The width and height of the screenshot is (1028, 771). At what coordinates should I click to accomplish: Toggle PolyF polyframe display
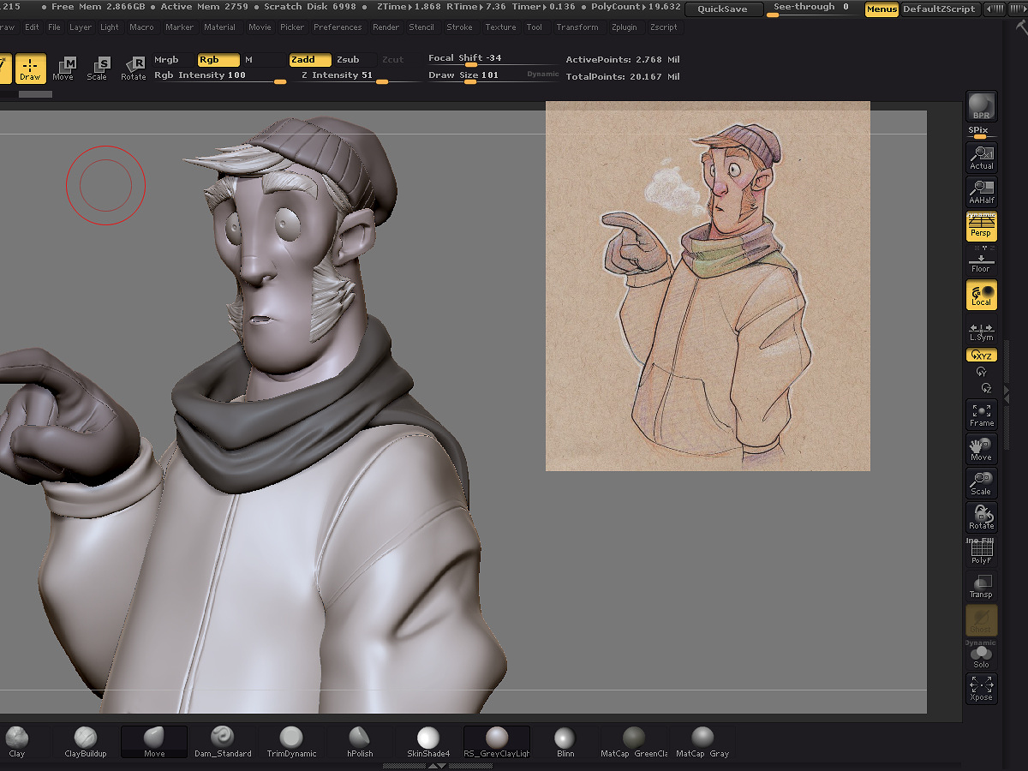click(981, 552)
